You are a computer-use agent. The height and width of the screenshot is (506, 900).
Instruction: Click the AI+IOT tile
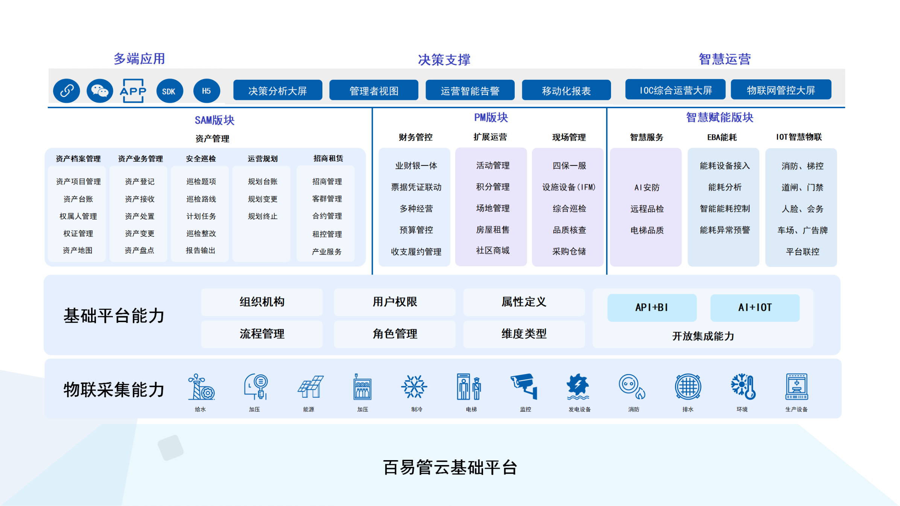point(755,308)
